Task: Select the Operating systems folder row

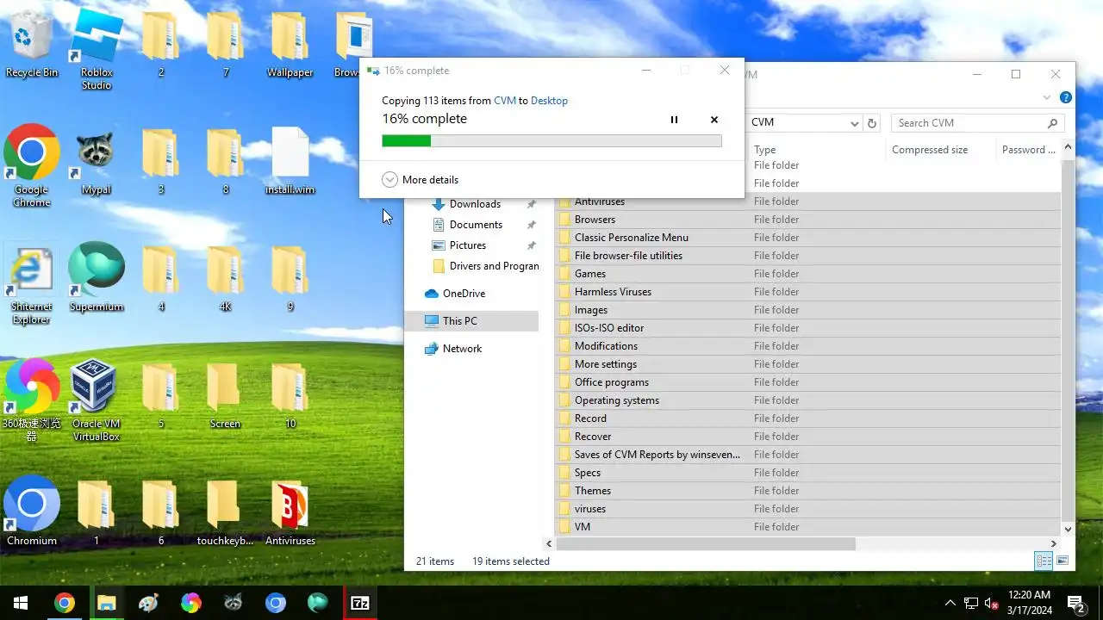Action: click(x=808, y=400)
